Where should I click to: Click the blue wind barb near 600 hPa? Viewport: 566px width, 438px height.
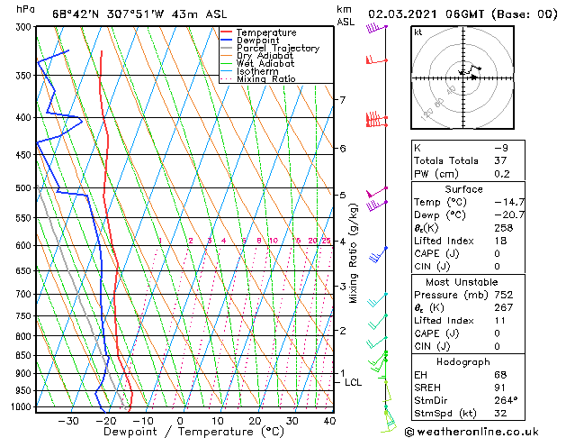tap(378, 255)
